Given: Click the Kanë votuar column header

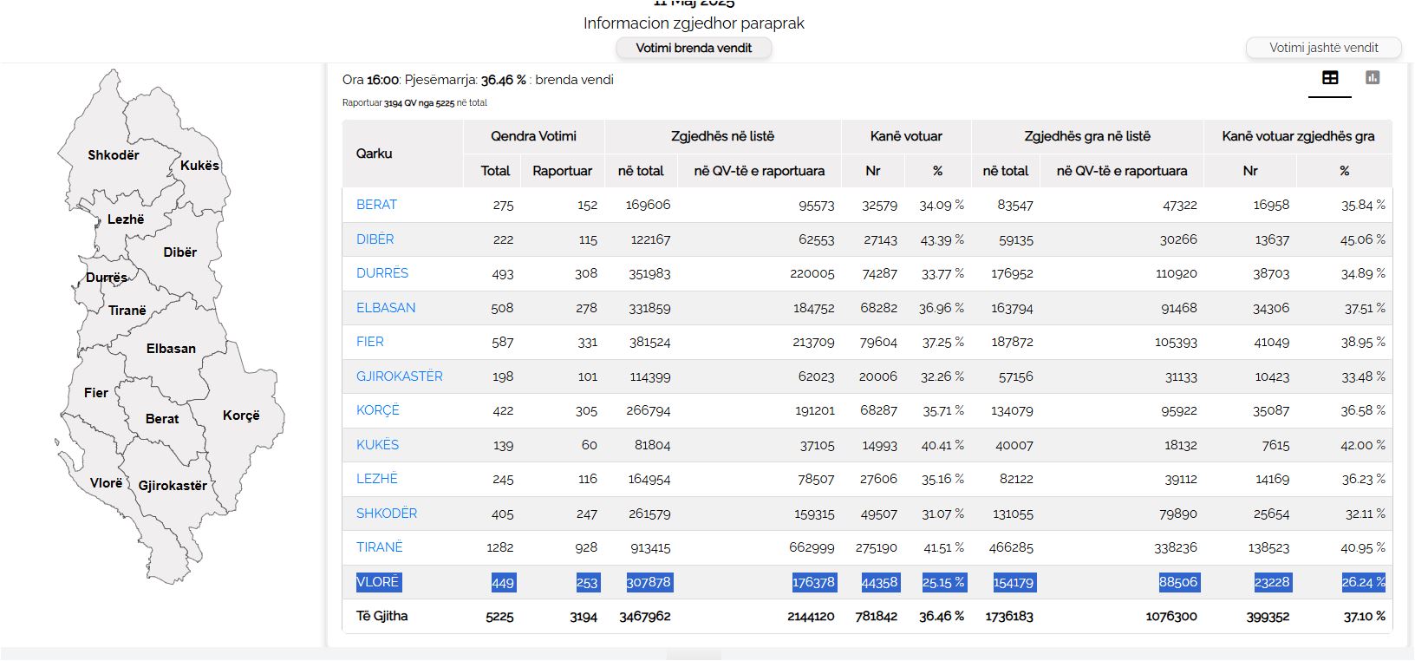Looking at the screenshot, I should 905,136.
